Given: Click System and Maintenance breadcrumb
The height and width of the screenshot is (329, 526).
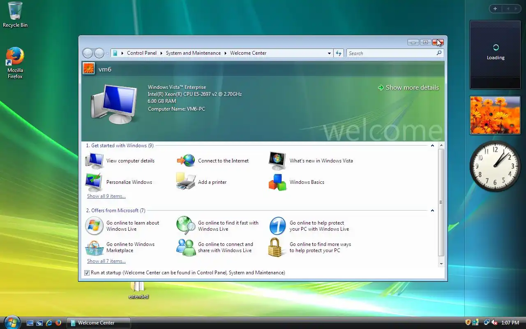Looking at the screenshot, I should [193, 53].
